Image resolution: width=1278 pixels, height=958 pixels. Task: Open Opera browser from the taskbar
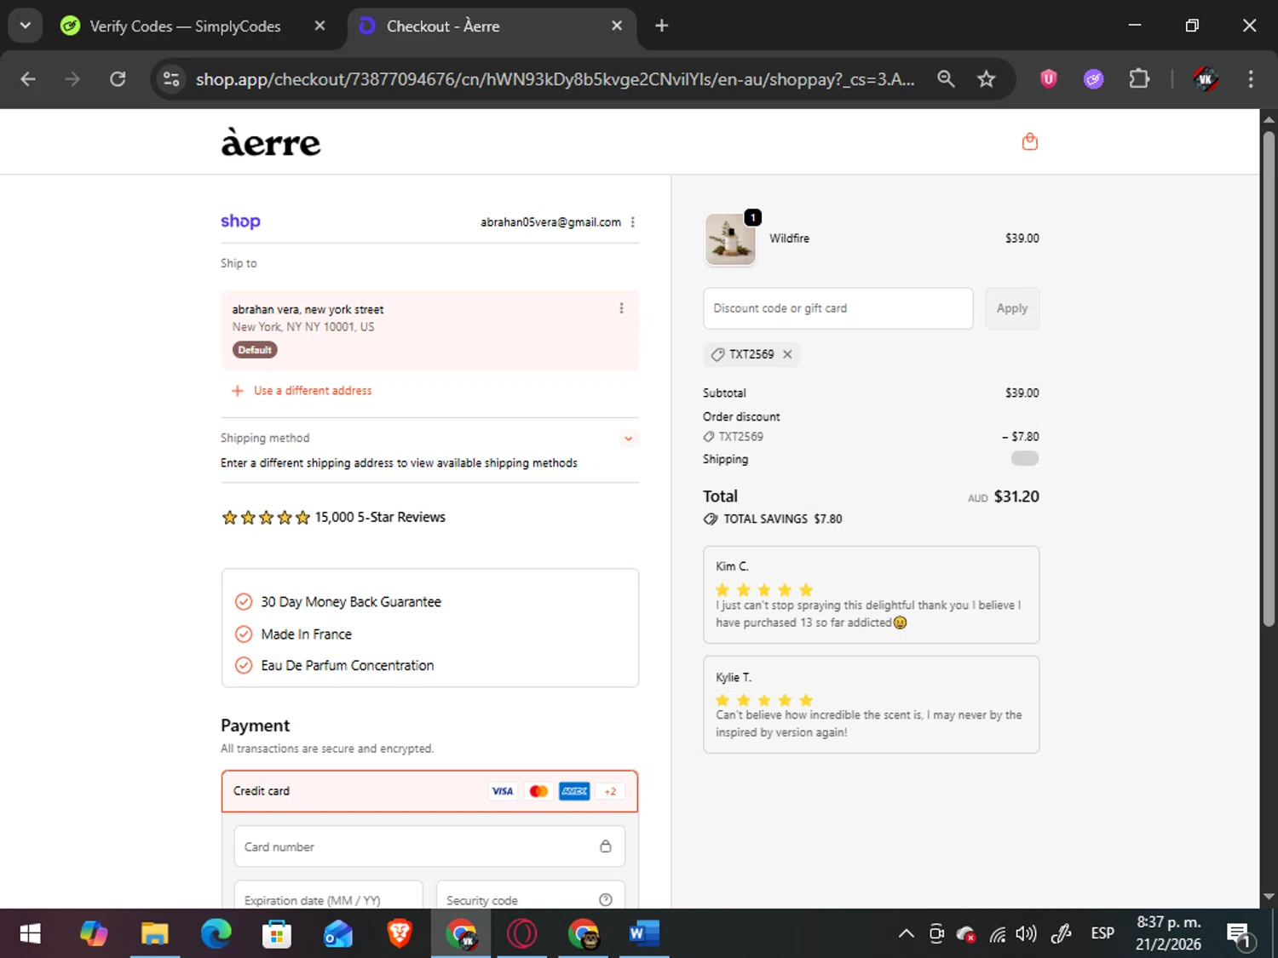tap(522, 934)
